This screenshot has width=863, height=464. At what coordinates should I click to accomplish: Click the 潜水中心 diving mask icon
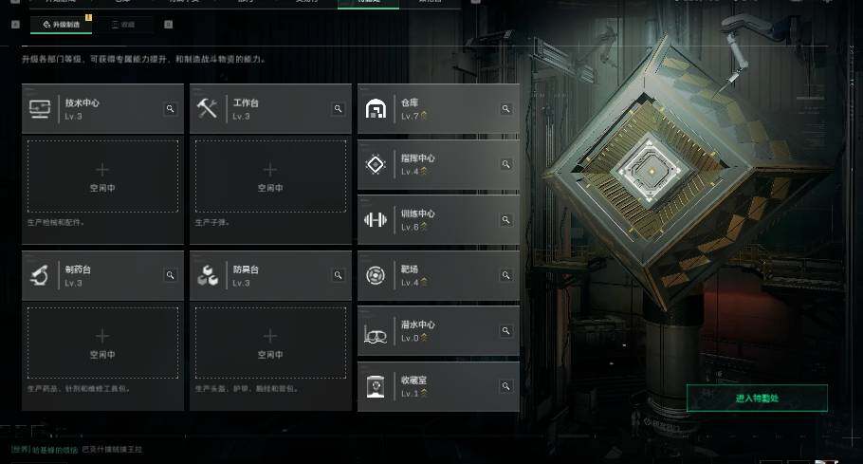click(376, 334)
